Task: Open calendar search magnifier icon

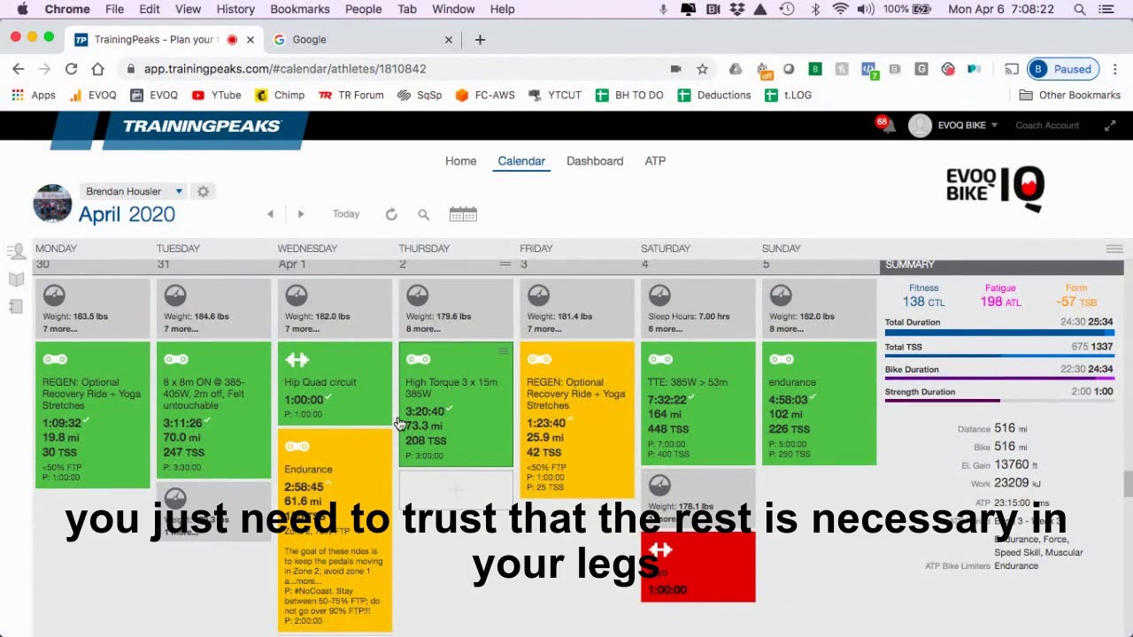Action: [x=423, y=214]
